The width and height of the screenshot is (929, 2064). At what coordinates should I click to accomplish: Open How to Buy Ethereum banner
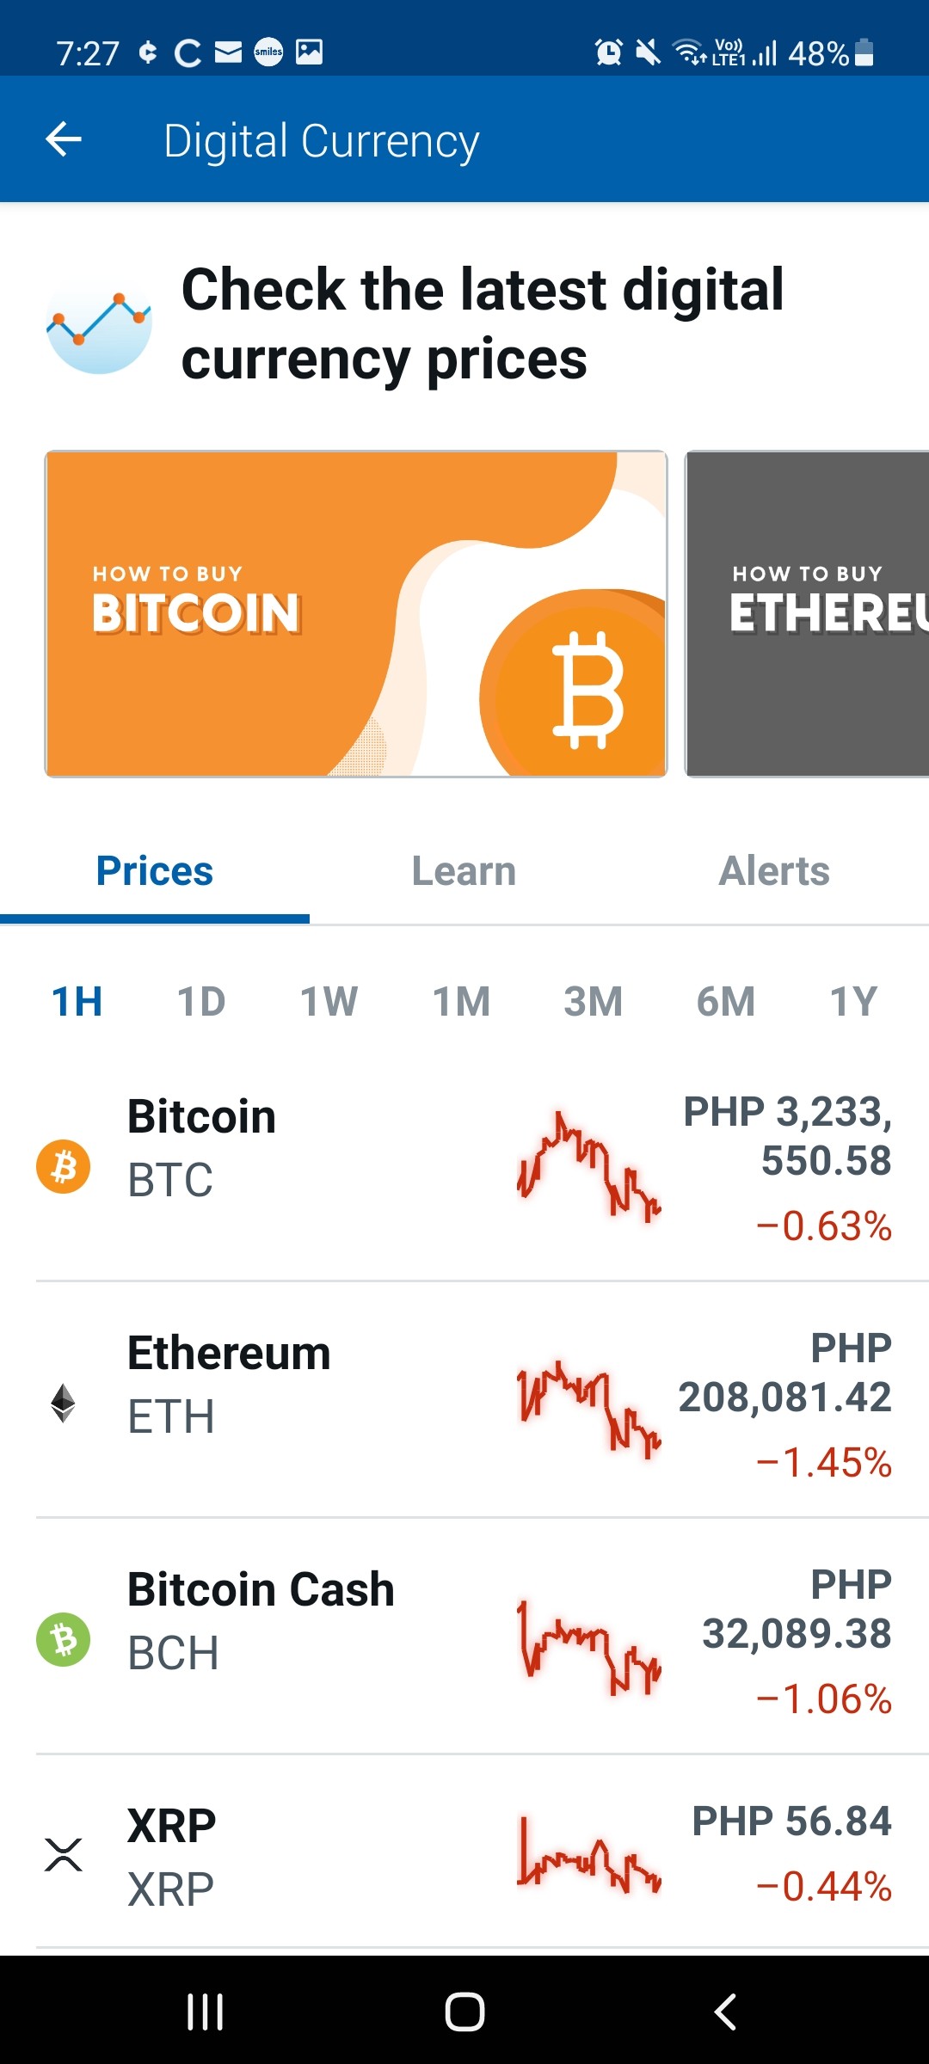pyautogui.click(x=807, y=614)
